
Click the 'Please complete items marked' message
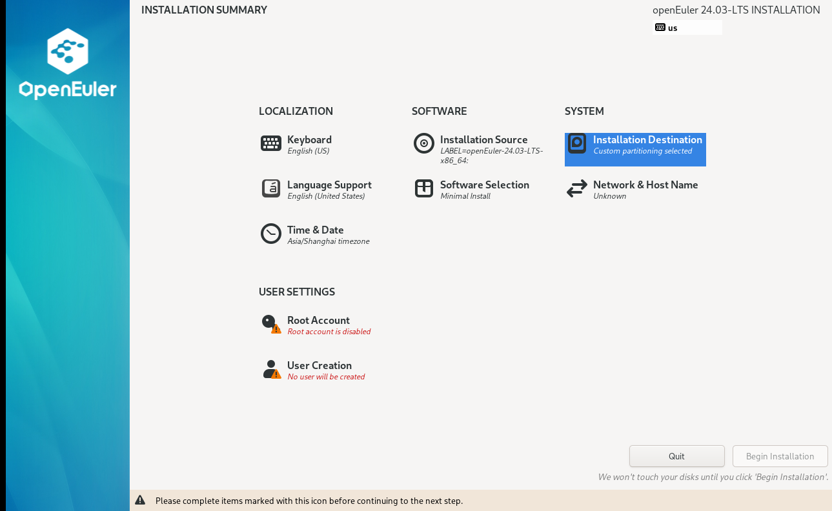click(309, 501)
